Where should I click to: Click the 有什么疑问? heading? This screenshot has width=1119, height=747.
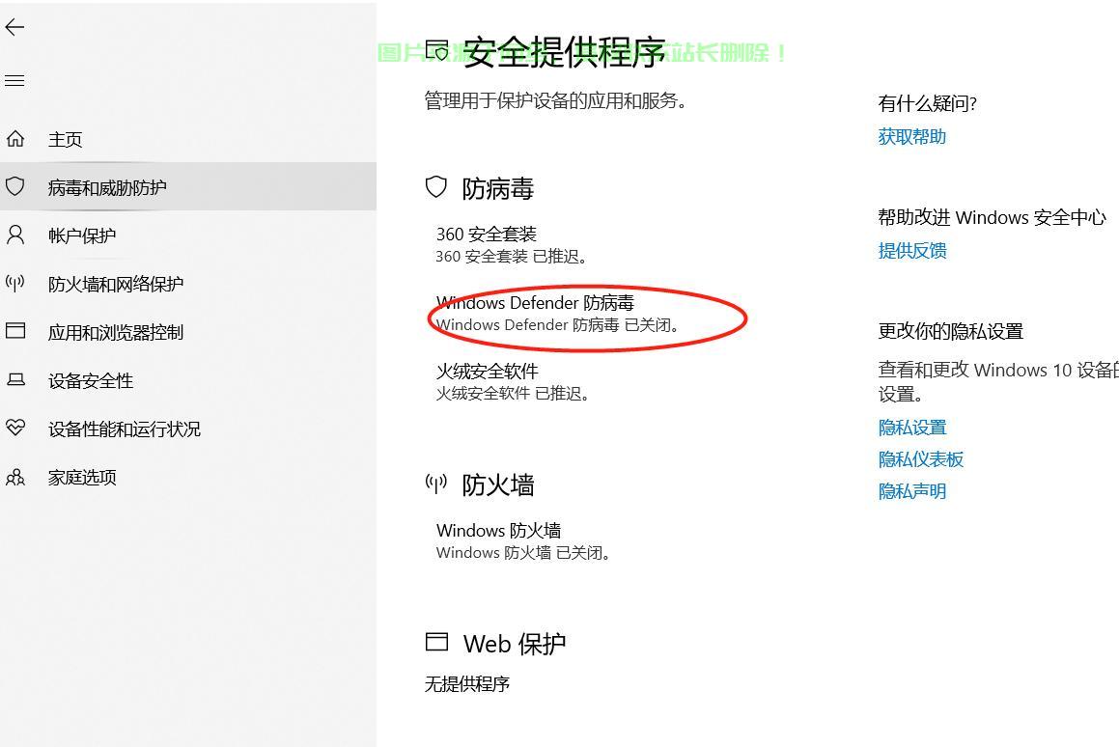(x=927, y=103)
